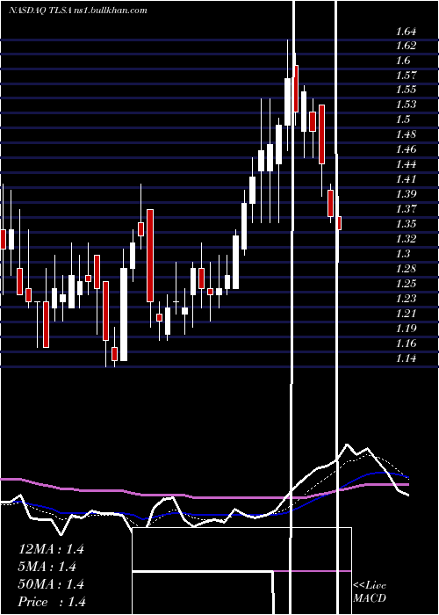Click the red candle peaking at 1.6
The width and height of the screenshot is (439, 615).
[296, 89]
